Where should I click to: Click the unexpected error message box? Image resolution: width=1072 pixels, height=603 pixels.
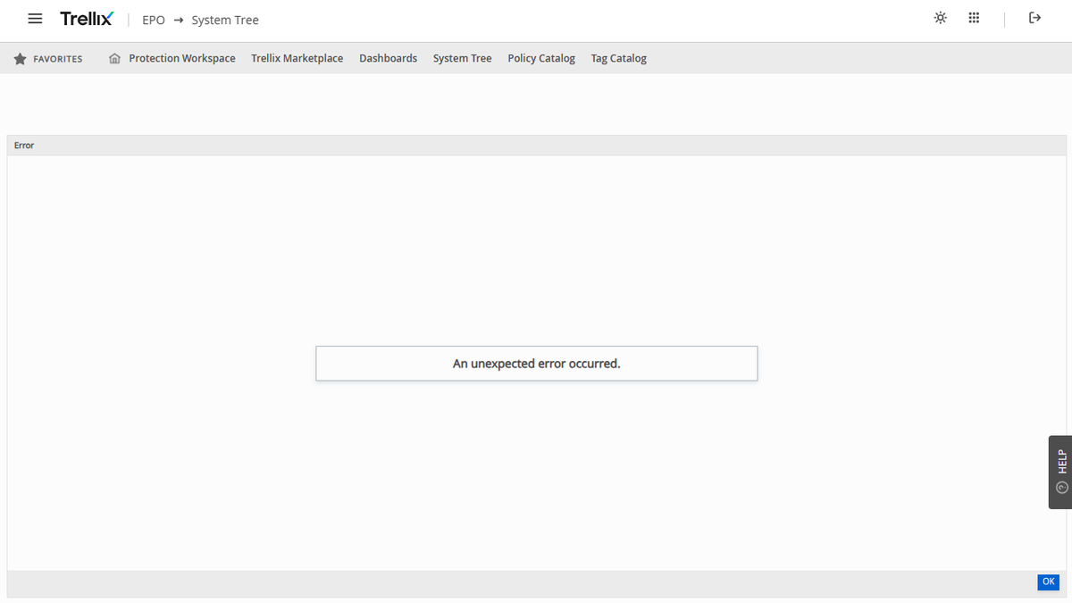(536, 363)
